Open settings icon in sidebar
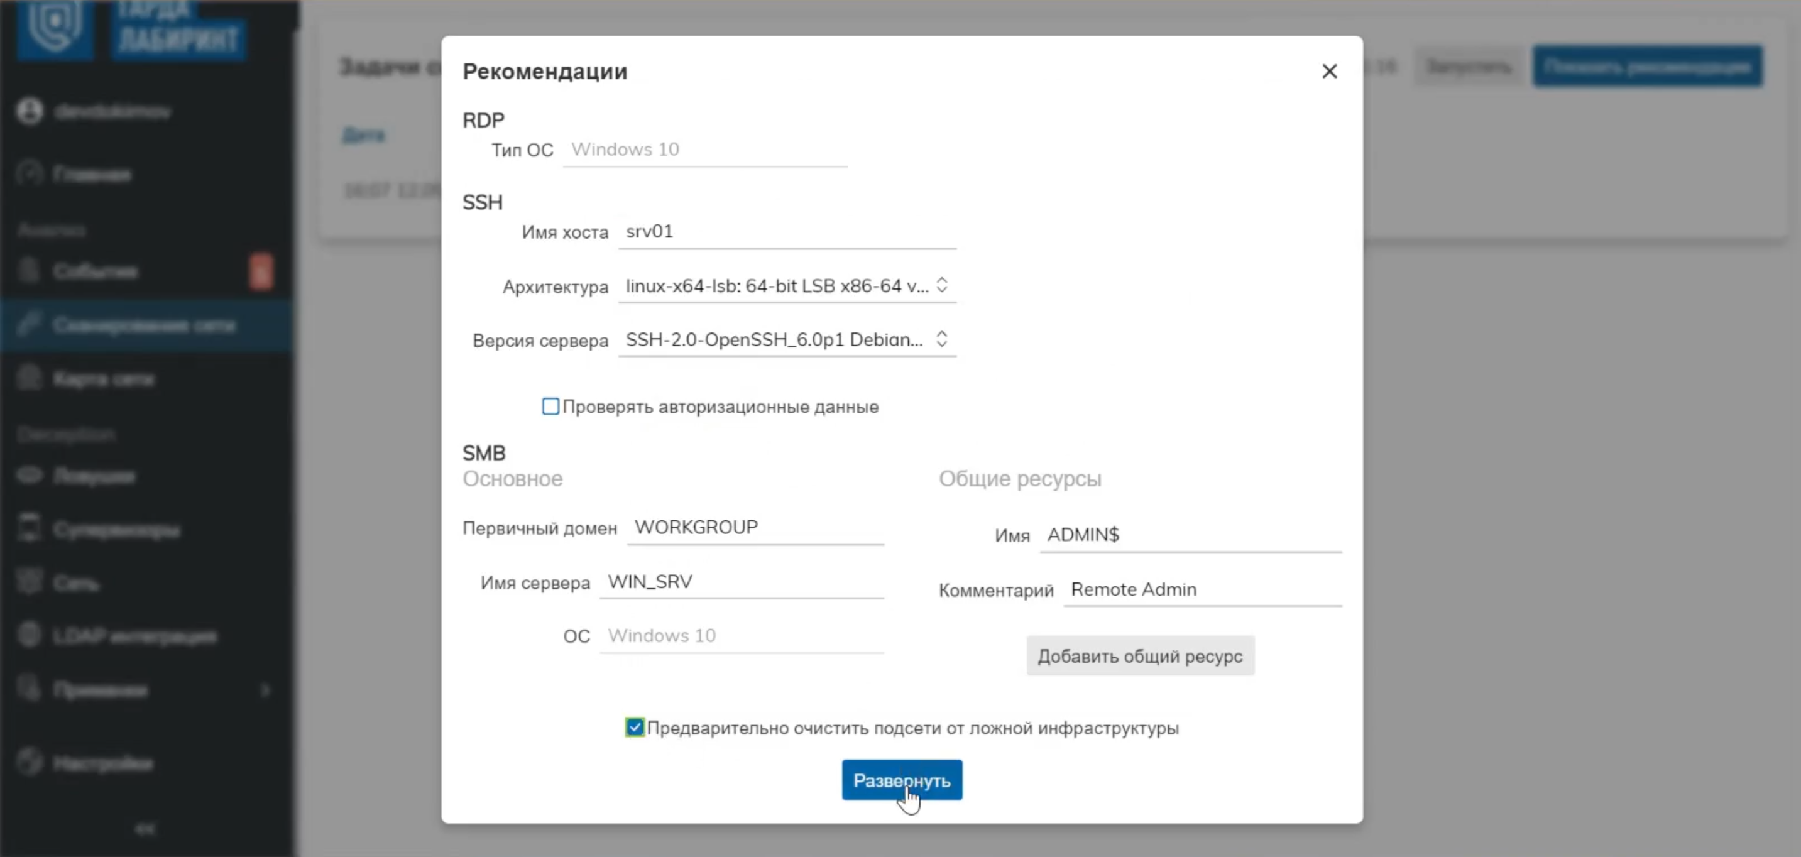1801x857 pixels. coord(30,762)
